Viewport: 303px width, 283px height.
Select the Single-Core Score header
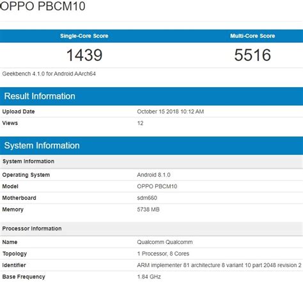(x=84, y=36)
